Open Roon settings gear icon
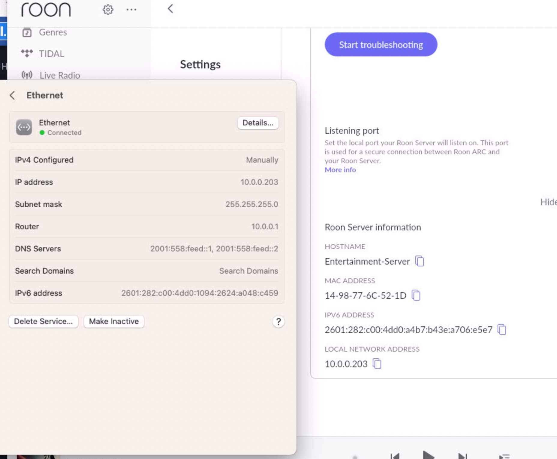Image resolution: width=557 pixels, height=459 pixels. click(108, 10)
